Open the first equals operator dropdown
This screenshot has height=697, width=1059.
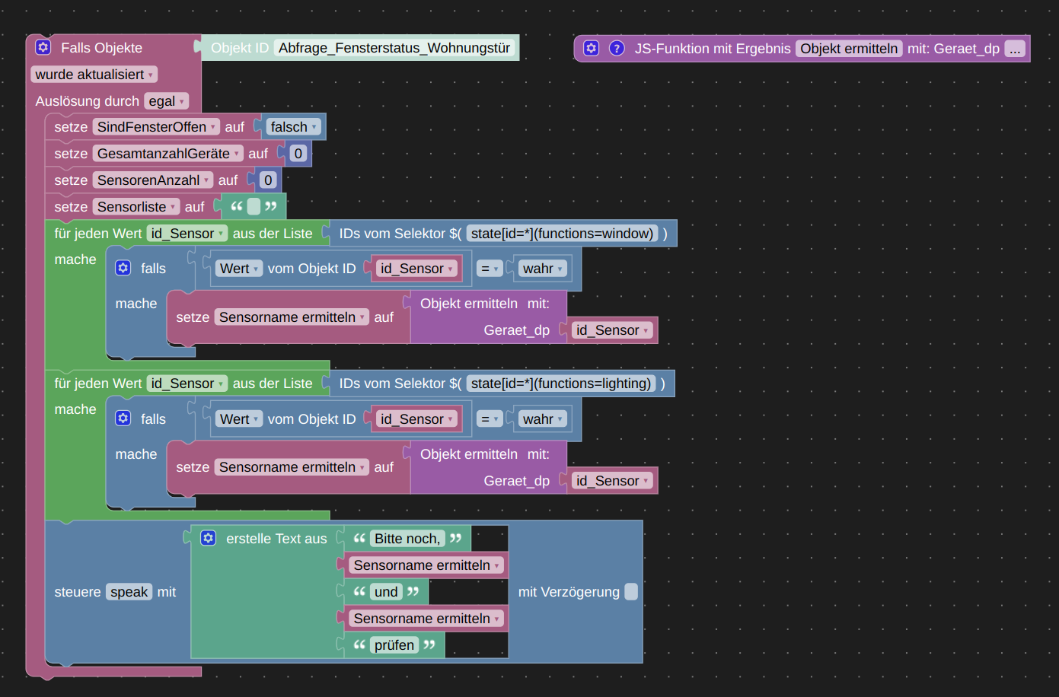click(489, 269)
